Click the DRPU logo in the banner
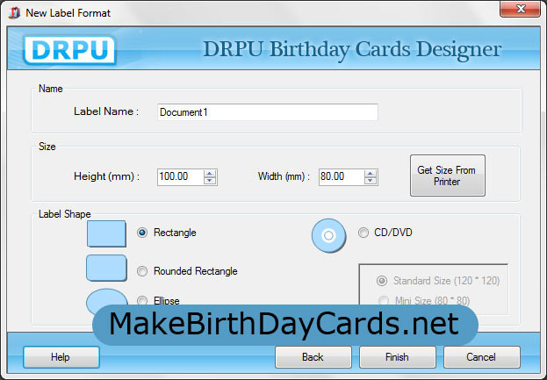This screenshot has width=547, height=380. pyautogui.click(x=69, y=50)
